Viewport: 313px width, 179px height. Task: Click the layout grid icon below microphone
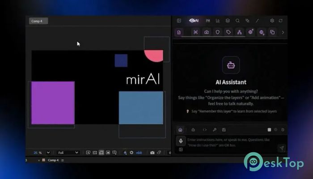181,149
